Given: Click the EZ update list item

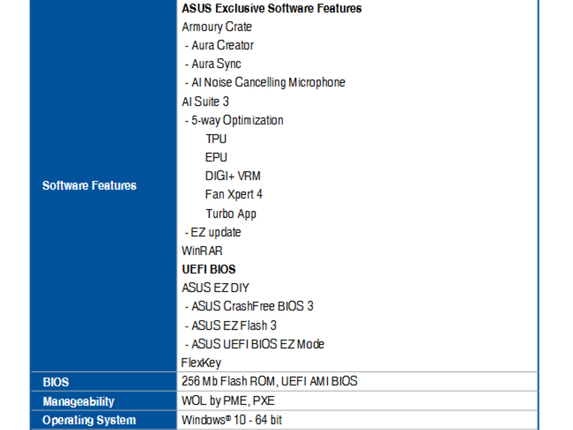Looking at the screenshot, I should coord(215,232).
